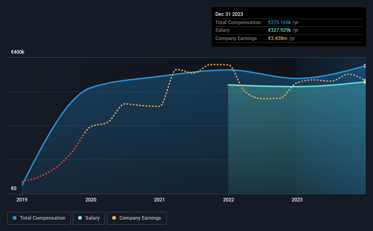Click the 2023 x-axis label
The height and width of the screenshot is (231, 373).
pyautogui.click(x=297, y=200)
